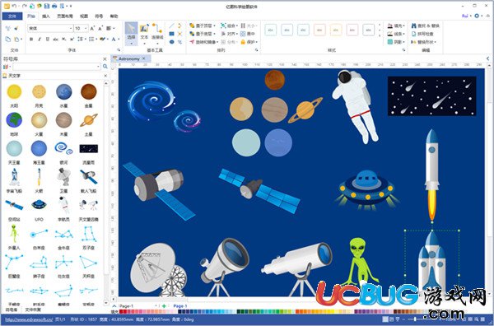Toggle underline formatting
This screenshot has height=326, width=494.
(x=47, y=40)
